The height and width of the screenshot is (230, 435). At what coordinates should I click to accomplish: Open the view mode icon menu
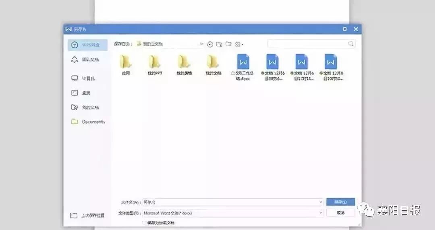(239, 44)
